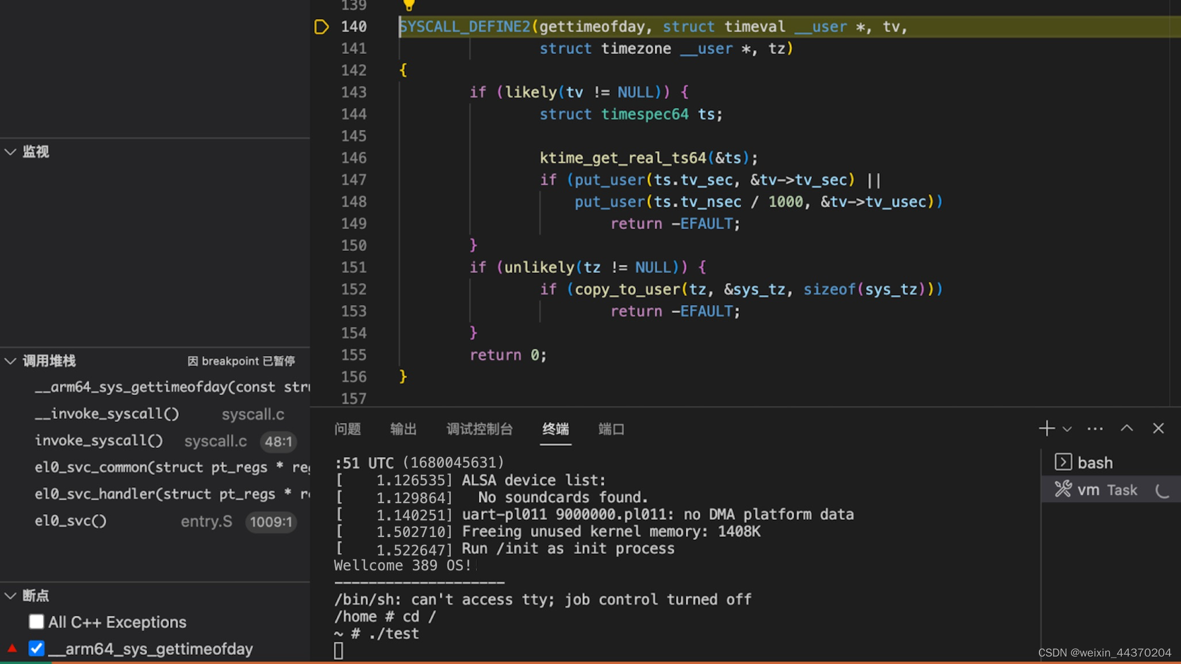The image size is (1181, 664).
Task: Open new terminal with plus icon
Action: click(x=1046, y=428)
